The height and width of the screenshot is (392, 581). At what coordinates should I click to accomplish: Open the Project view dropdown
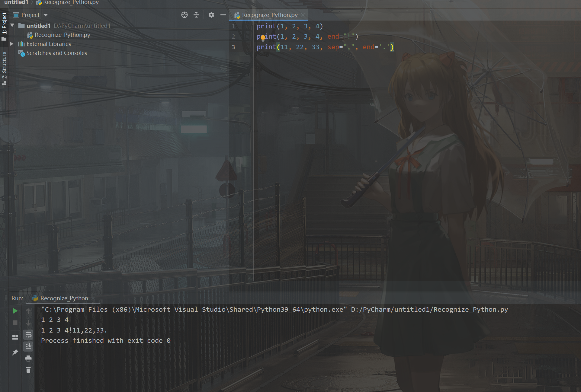coord(46,15)
